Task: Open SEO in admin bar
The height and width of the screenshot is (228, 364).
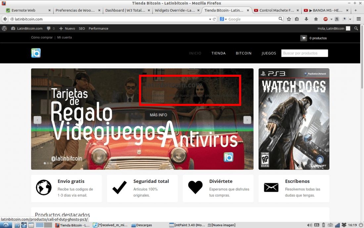Action: click(x=82, y=28)
